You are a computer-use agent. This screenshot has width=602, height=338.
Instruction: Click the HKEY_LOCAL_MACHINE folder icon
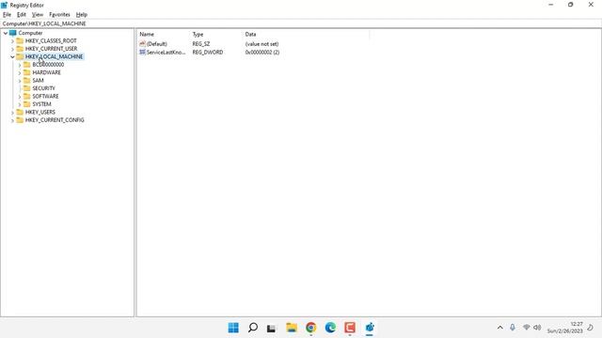tap(20, 56)
